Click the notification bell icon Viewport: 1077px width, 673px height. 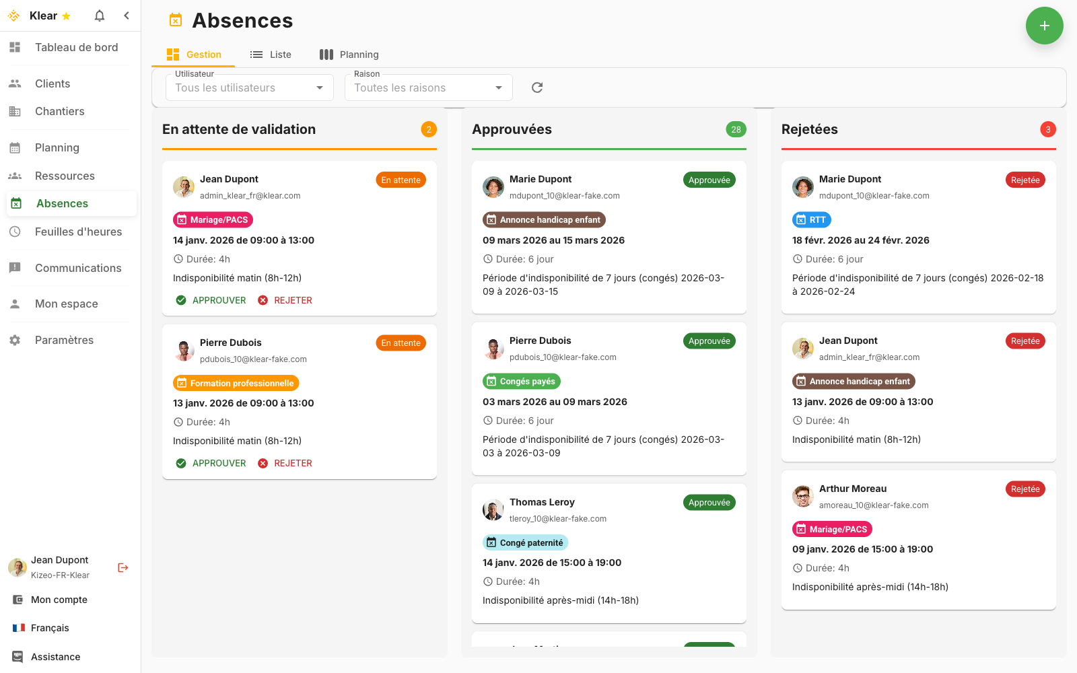click(99, 15)
